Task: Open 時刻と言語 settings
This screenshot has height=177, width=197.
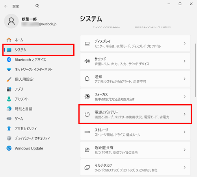Action: coord(38,109)
